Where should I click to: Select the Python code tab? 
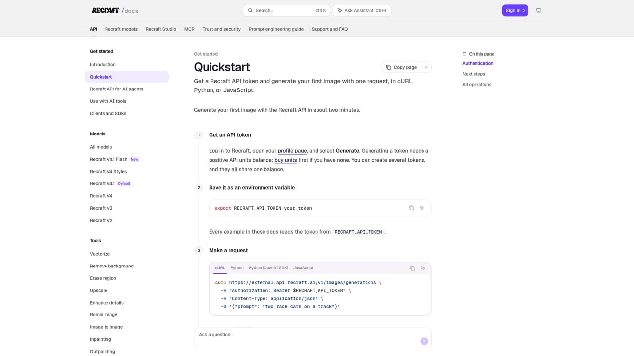pyautogui.click(x=237, y=268)
